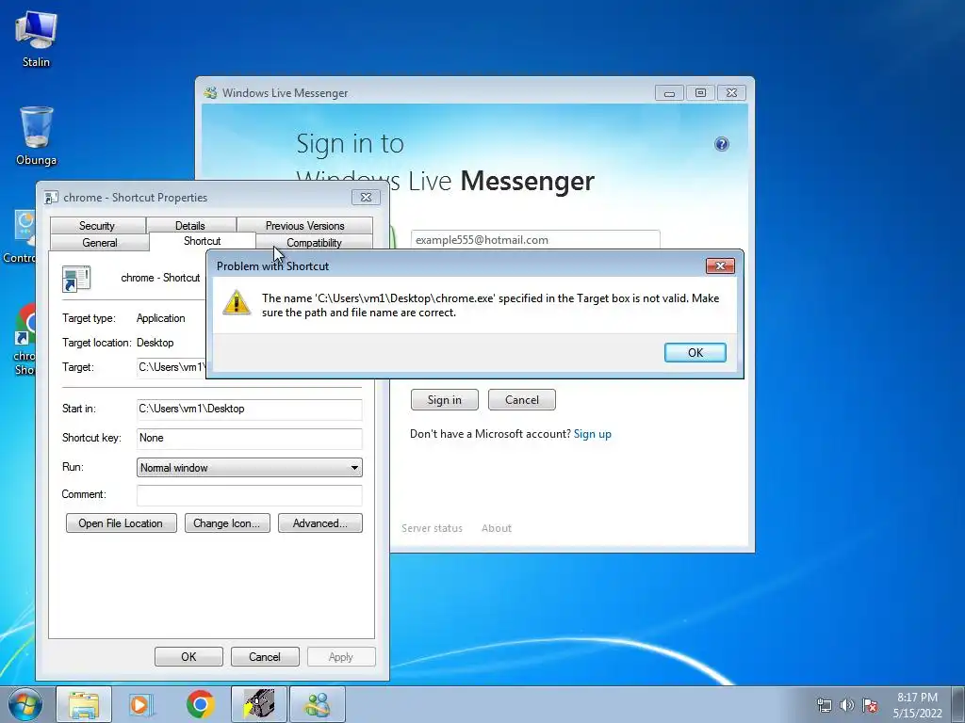Click OK in Shortcut Properties
Viewport: 965px width, 723px height.
click(188, 656)
